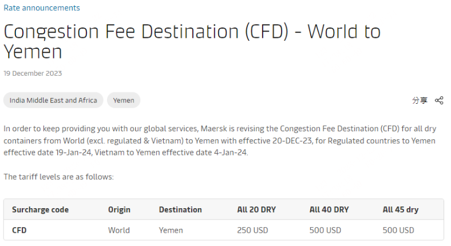
Task: Select the India Middle East and Africa tag
Action: click(x=53, y=100)
